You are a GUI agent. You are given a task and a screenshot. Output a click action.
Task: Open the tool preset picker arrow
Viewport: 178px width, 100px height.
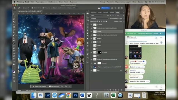coord(21,8)
